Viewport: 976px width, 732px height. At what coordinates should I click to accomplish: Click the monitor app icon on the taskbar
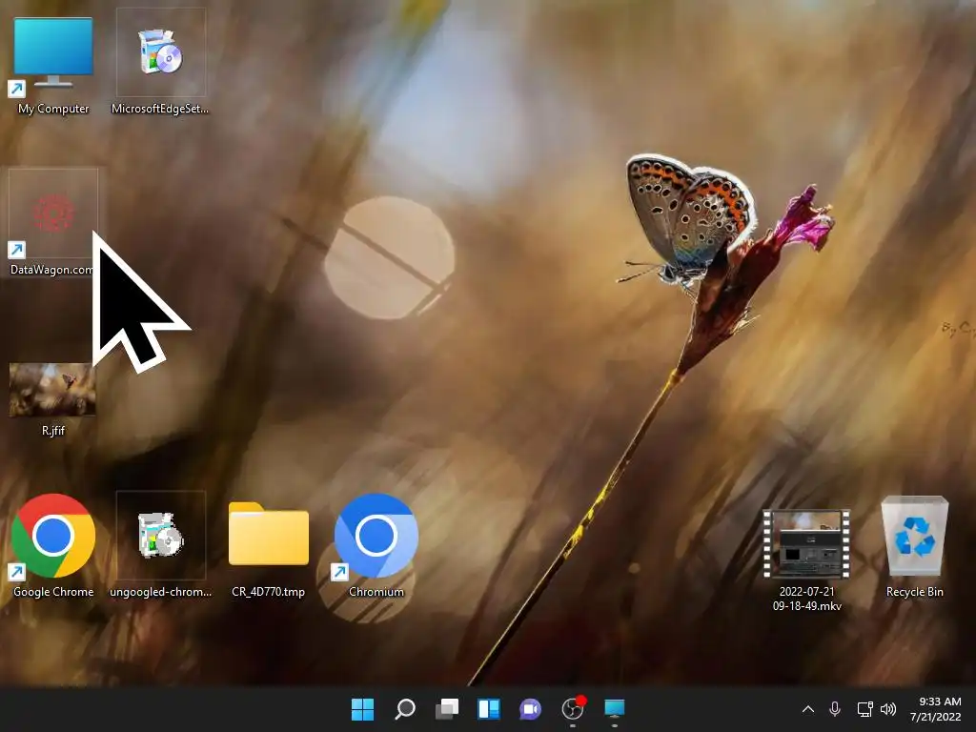[615, 708]
